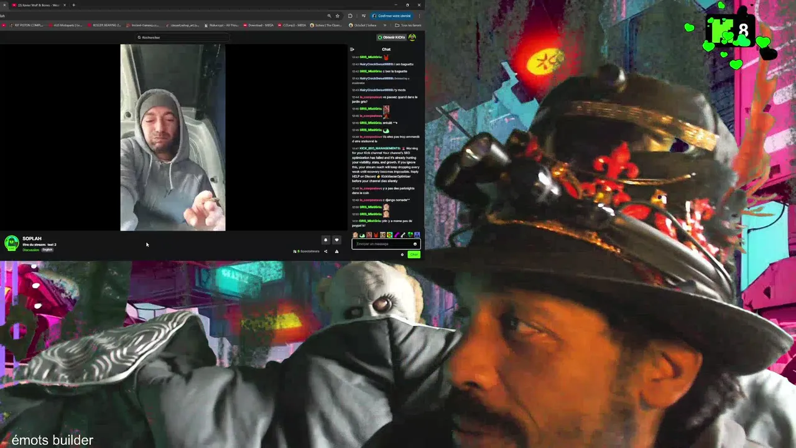The height and width of the screenshot is (448, 796).
Task: Click the Obtenir KICKs button
Action: tap(392, 37)
